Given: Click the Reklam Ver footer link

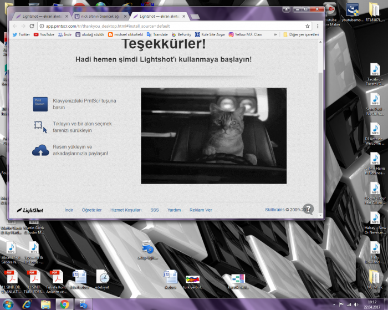Looking at the screenshot, I should tap(201, 210).
